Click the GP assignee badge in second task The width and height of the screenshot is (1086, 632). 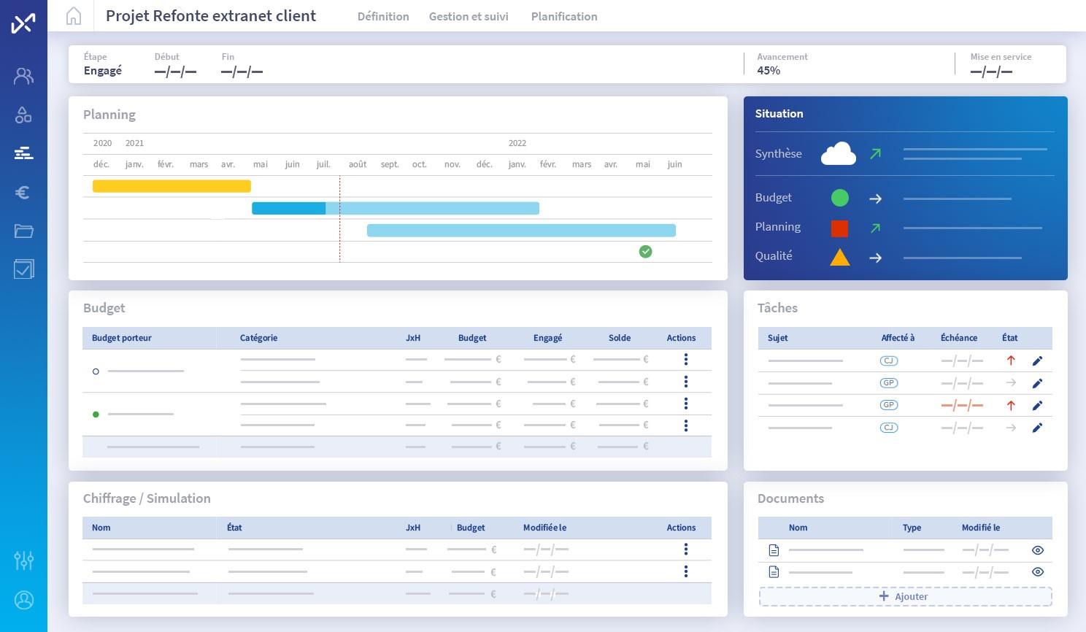[x=889, y=383]
